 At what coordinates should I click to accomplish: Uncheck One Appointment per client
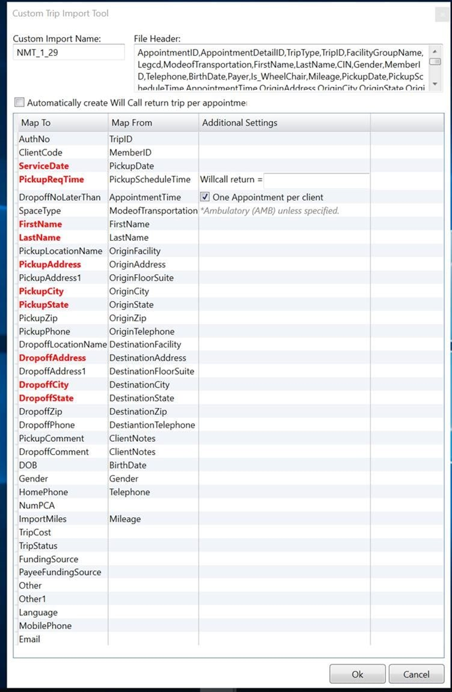[x=205, y=197]
